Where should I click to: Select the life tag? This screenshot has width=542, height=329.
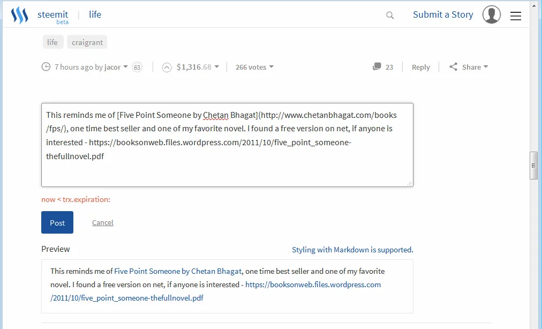(52, 42)
